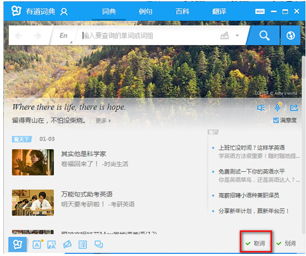Viewport: 306px width, 256px height.
Task: Switch to the 词典 tab
Action: [109, 11]
